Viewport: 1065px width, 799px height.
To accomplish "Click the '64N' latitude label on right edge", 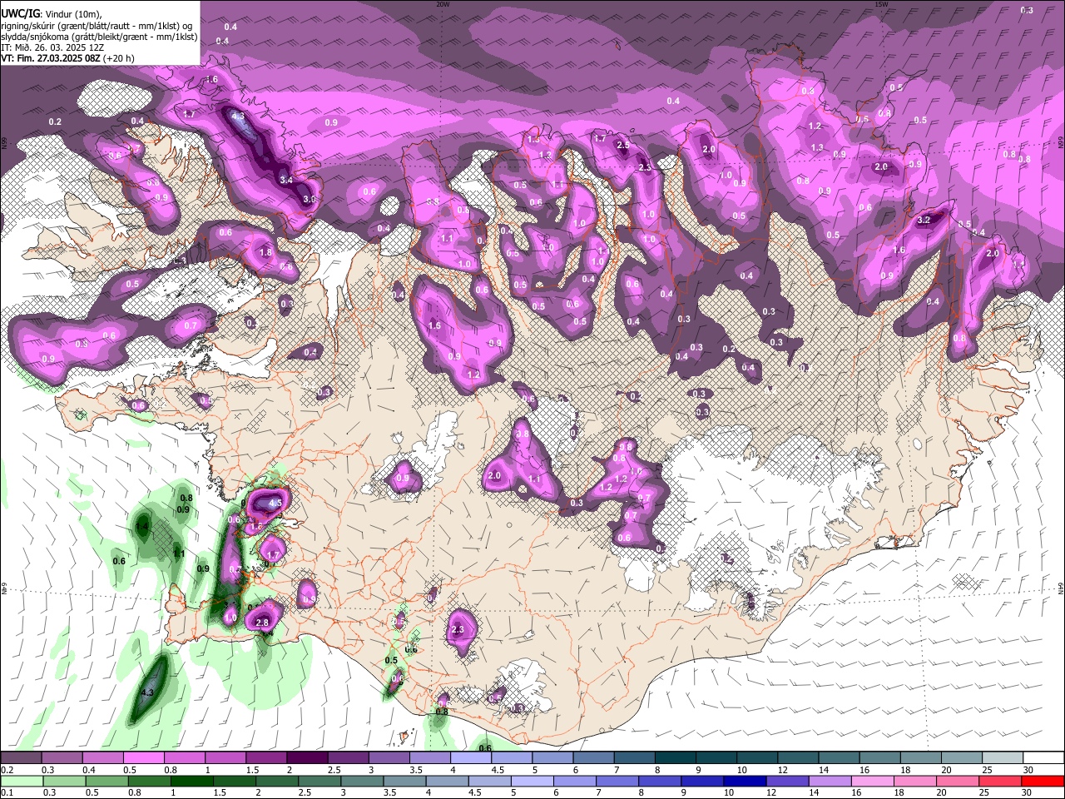I will pyautogui.click(x=1061, y=588).
